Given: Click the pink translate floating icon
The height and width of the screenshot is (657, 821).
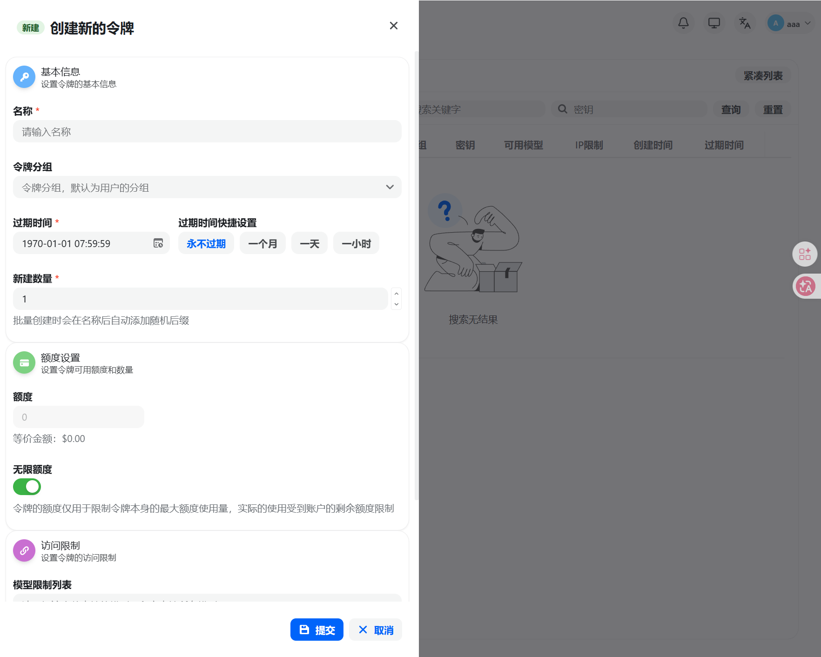Looking at the screenshot, I should [806, 286].
